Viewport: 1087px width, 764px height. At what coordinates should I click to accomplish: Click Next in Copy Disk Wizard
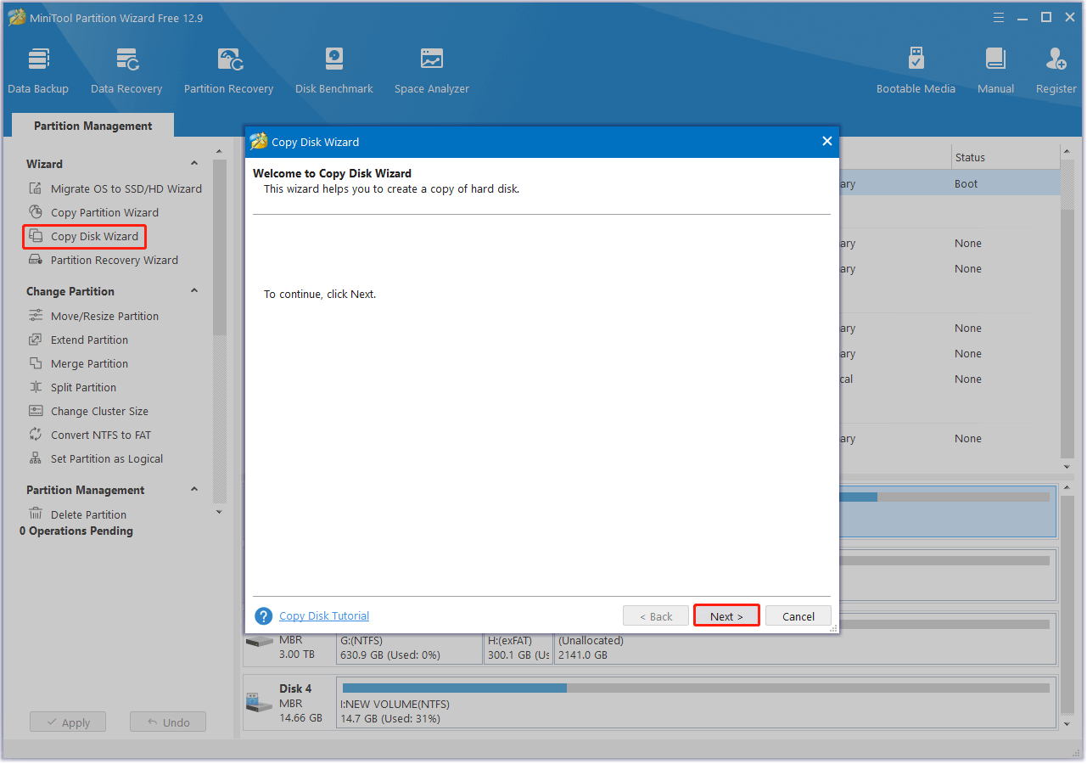click(x=726, y=616)
